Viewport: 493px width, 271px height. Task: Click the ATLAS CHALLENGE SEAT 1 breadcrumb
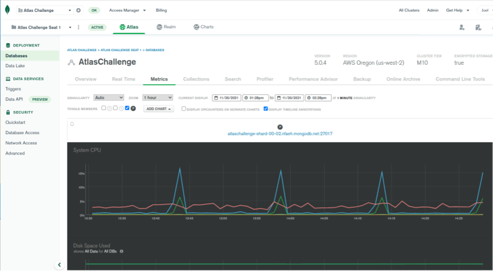121,50
